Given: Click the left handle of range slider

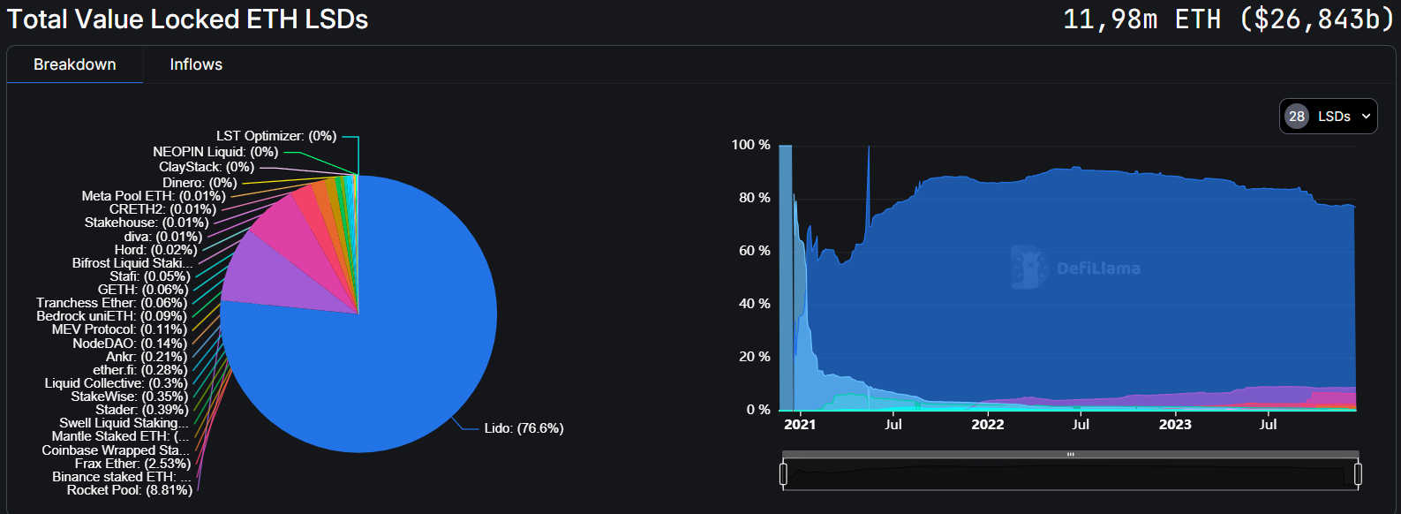Looking at the screenshot, I should point(783,474).
